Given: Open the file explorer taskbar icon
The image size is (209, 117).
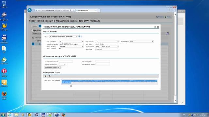Looking at the screenshot, I should pos(17,115).
